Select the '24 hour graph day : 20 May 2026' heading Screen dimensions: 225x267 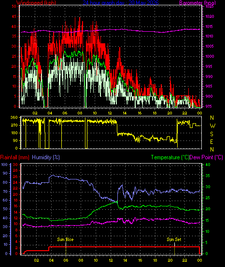point(121,2)
